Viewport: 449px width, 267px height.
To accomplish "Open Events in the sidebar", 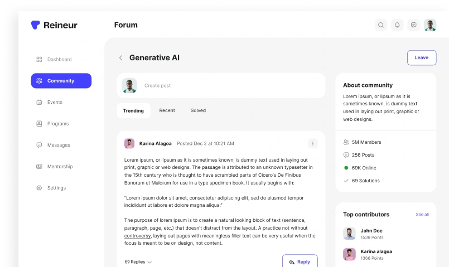I will pos(55,103).
